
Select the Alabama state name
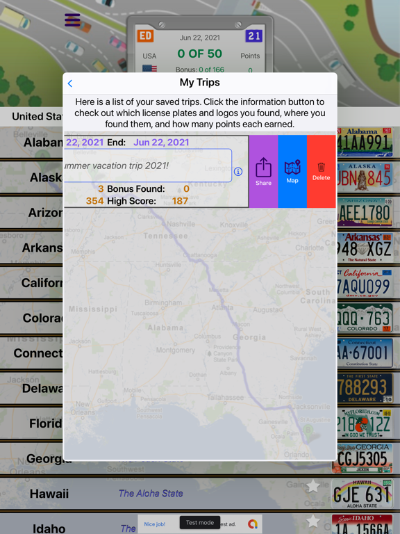43,143
